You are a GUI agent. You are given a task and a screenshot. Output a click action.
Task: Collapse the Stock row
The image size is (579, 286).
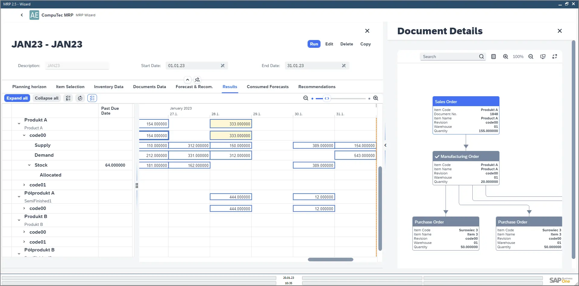point(29,165)
